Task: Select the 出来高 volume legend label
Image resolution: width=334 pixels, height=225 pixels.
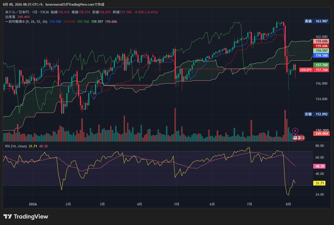Action: tap(10, 17)
